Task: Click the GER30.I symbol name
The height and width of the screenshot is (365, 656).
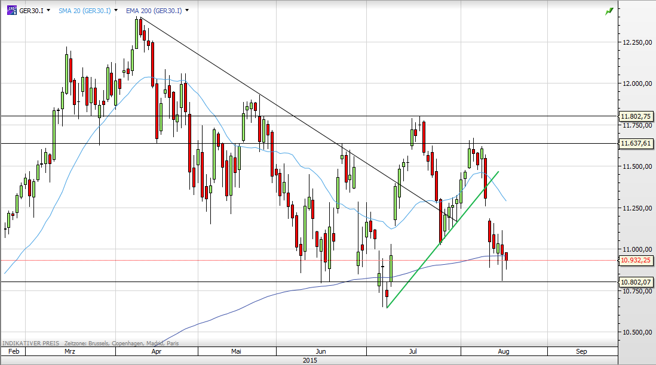Action: tap(30, 11)
